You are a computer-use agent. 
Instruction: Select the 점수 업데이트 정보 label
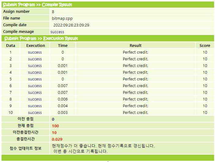pyautogui.click(x=26, y=148)
